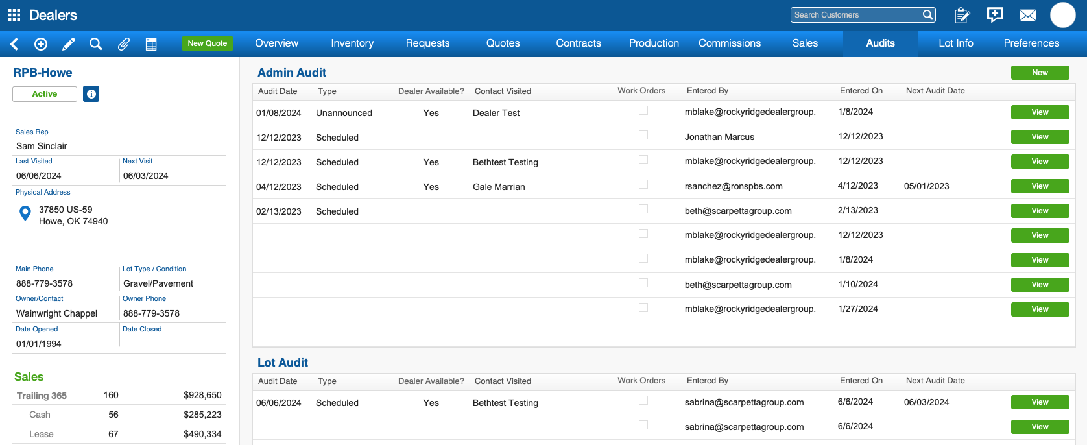Go back with the left chevron icon

tap(14, 44)
